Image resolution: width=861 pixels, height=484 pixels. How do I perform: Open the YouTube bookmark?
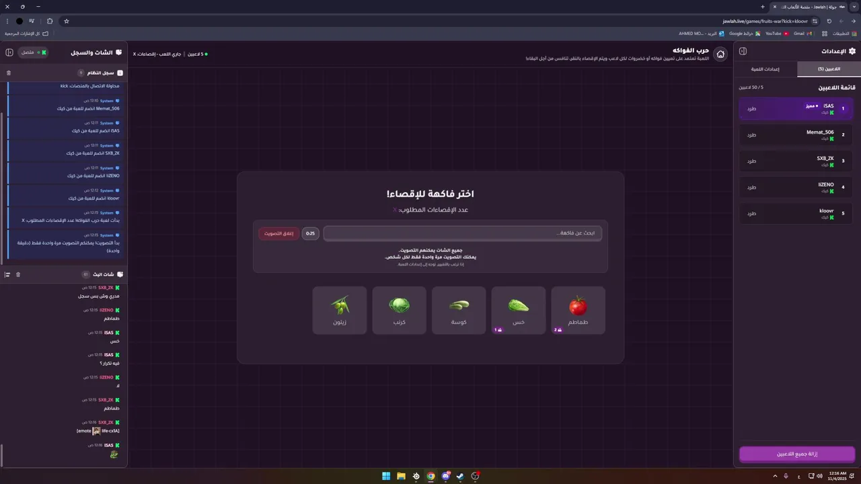(x=777, y=33)
